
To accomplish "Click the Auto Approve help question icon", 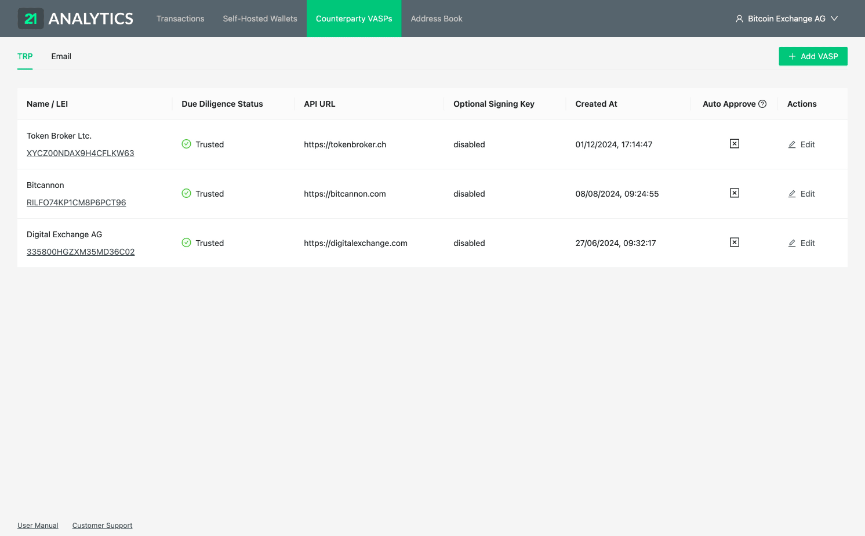I will 762,104.
